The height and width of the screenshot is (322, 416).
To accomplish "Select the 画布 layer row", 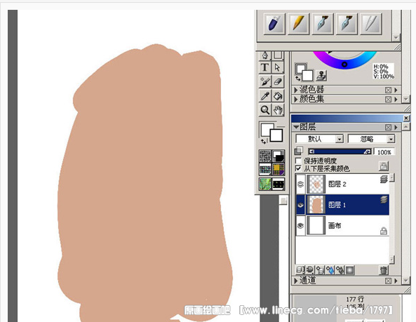I will pyautogui.click(x=342, y=225).
